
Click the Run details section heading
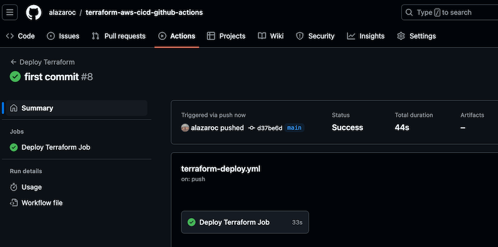coord(26,171)
